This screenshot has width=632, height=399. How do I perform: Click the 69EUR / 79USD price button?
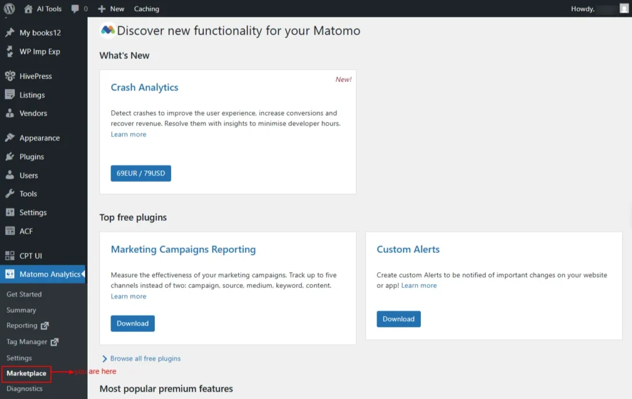(x=141, y=173)
